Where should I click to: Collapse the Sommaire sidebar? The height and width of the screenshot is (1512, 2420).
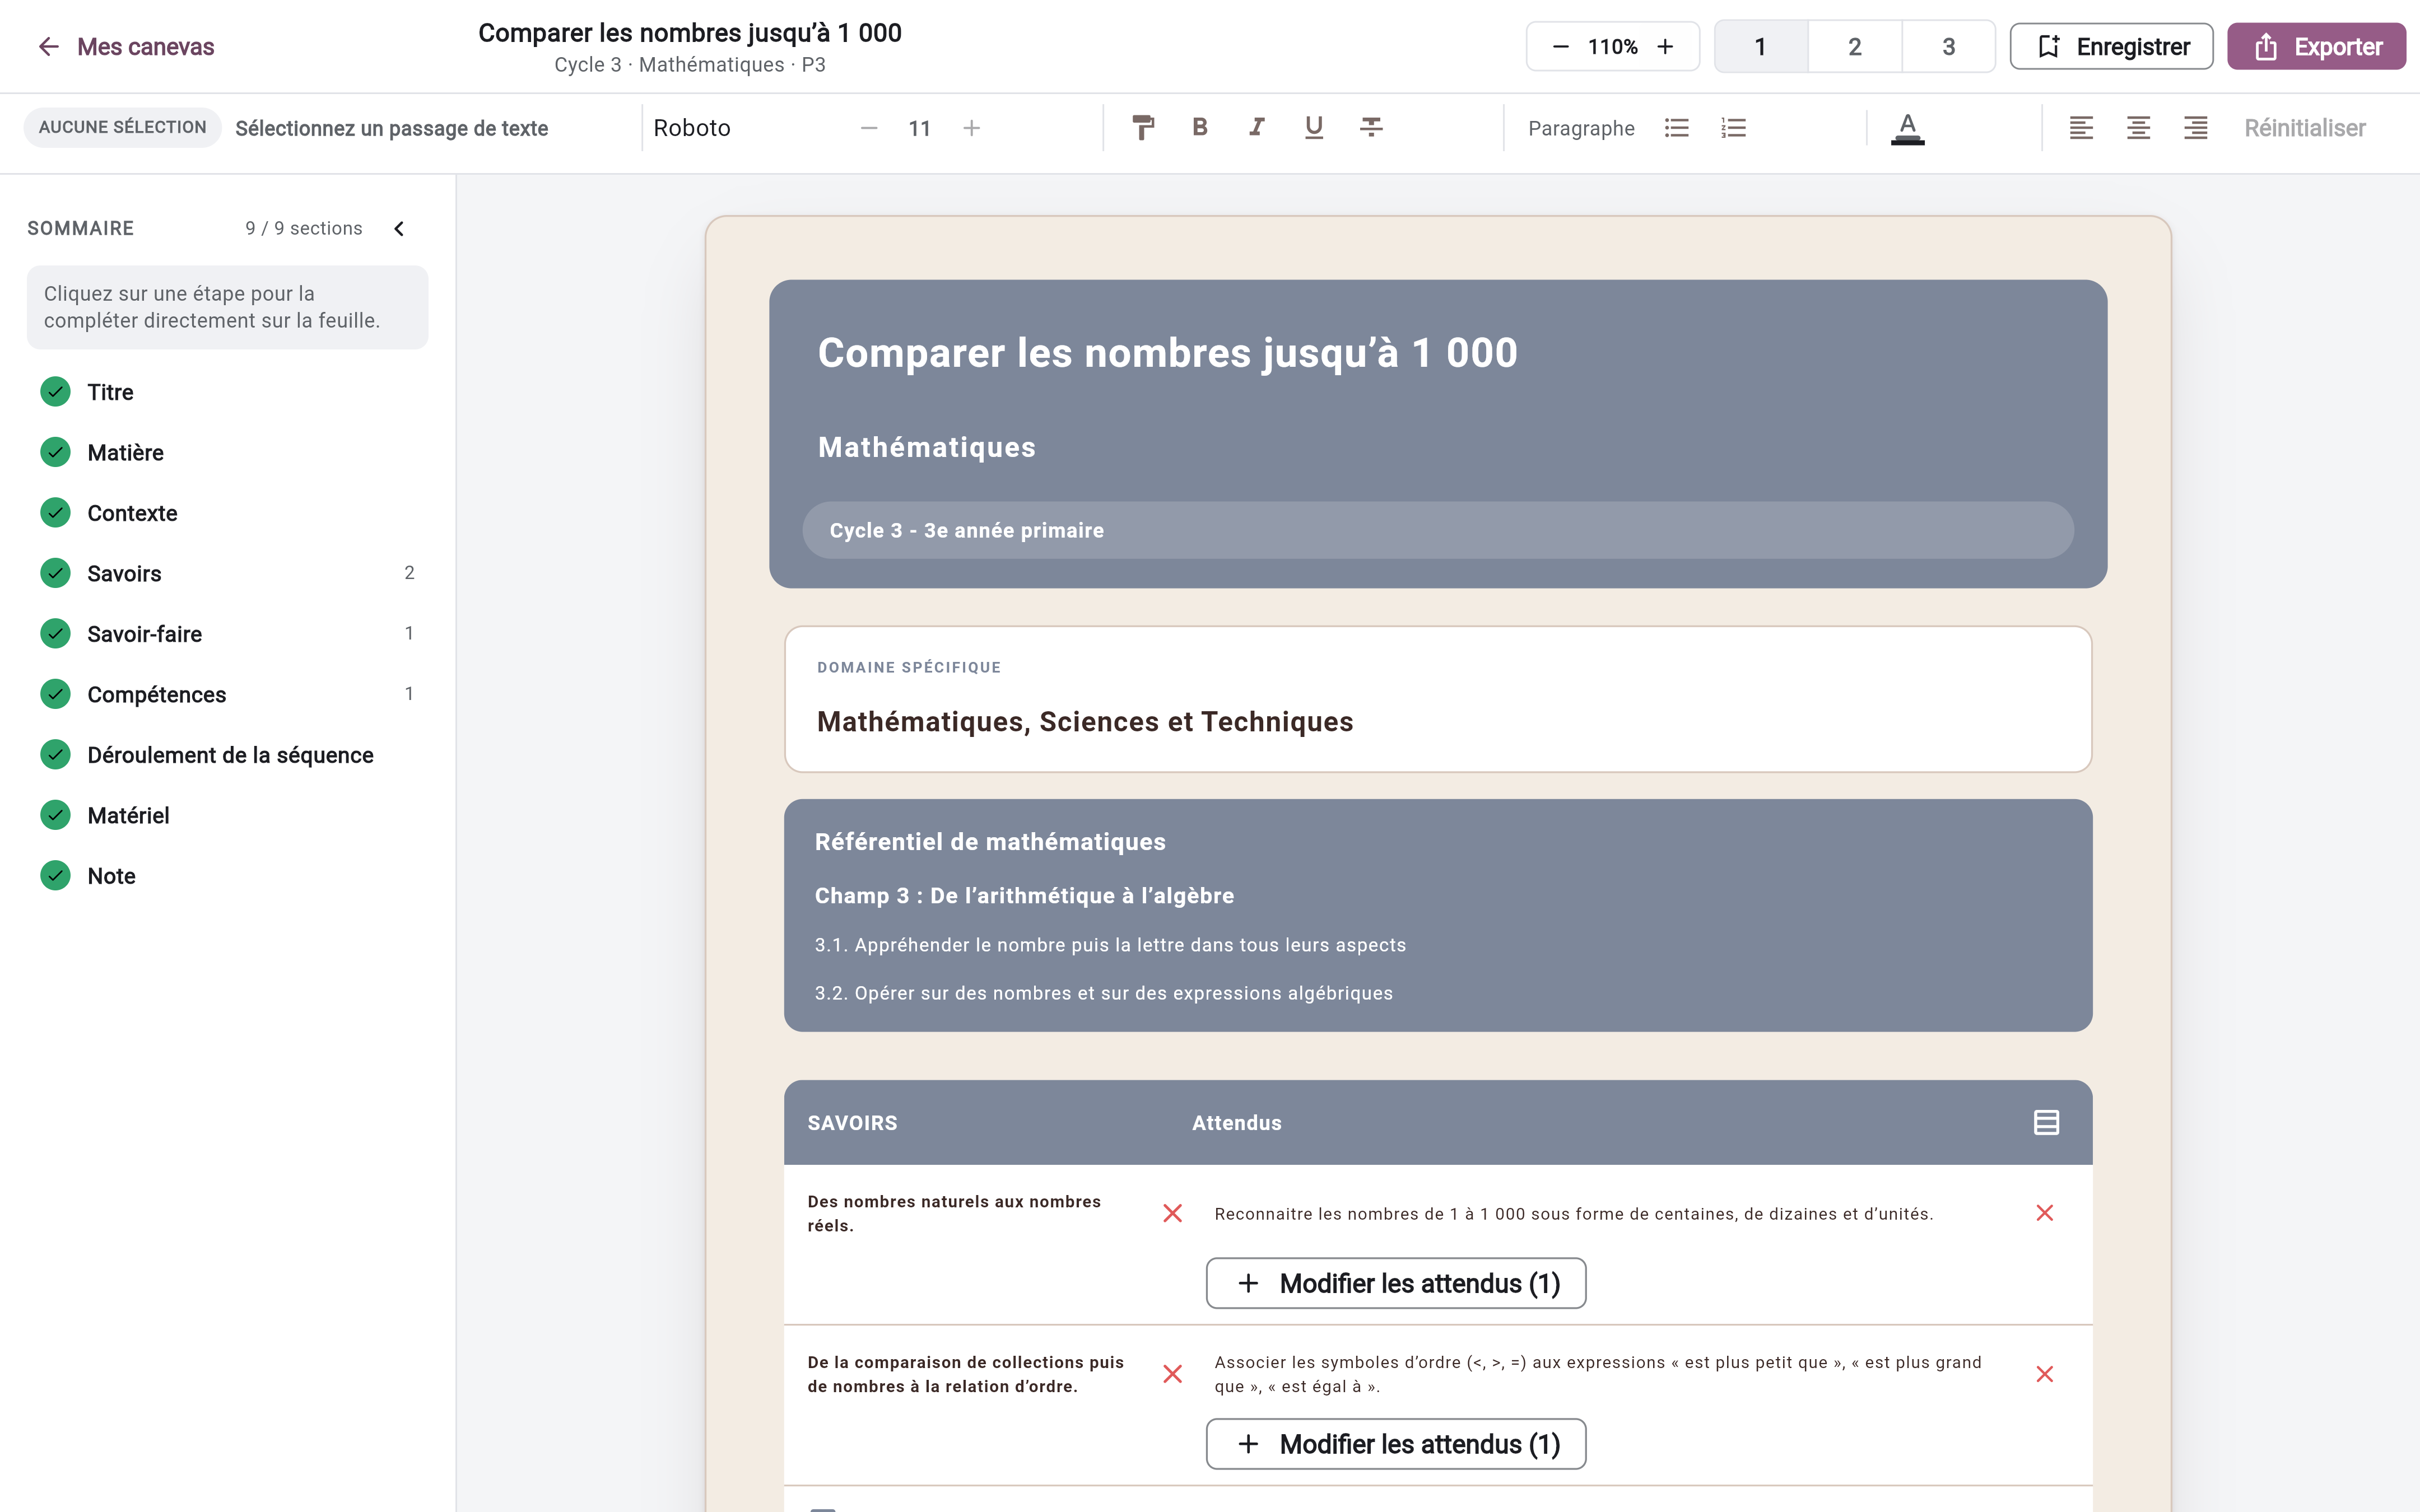tap(399, 229)
